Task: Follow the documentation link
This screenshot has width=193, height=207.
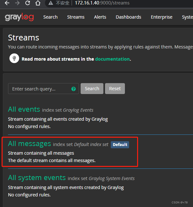Action: click(112, 59)
